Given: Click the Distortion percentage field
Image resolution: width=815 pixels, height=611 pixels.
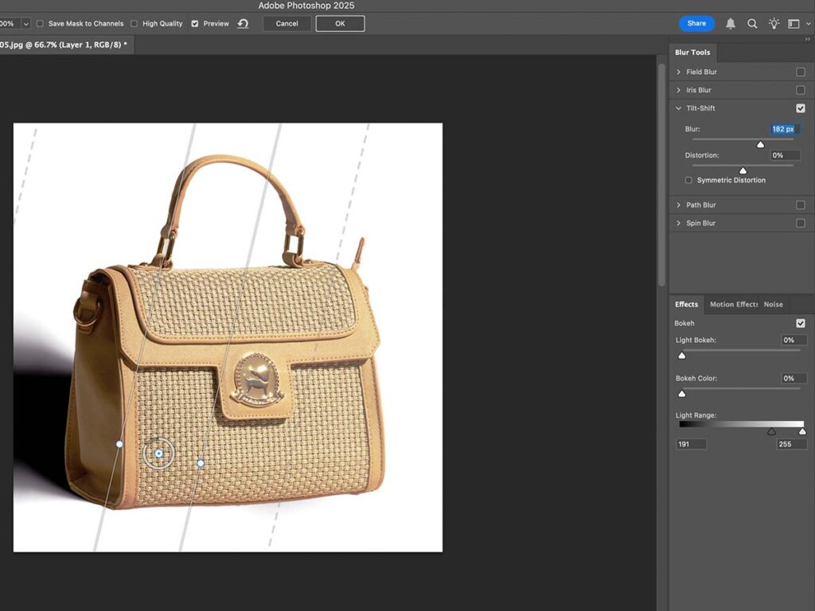Looking at the screenshot, I should (x=785, y=155).
